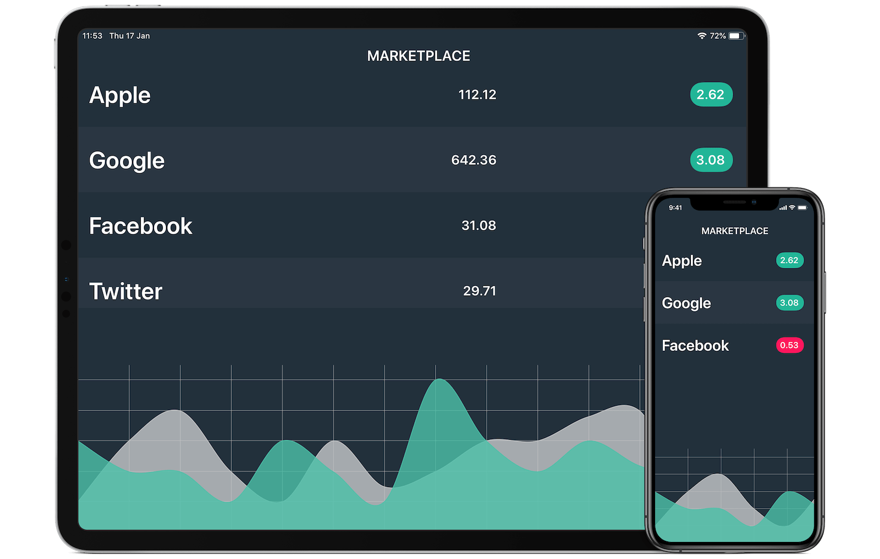Tap Apple's 2.62 badge on iPad
Image resolution: width=880 pixels, height=559 pixels.
(711, 95)
